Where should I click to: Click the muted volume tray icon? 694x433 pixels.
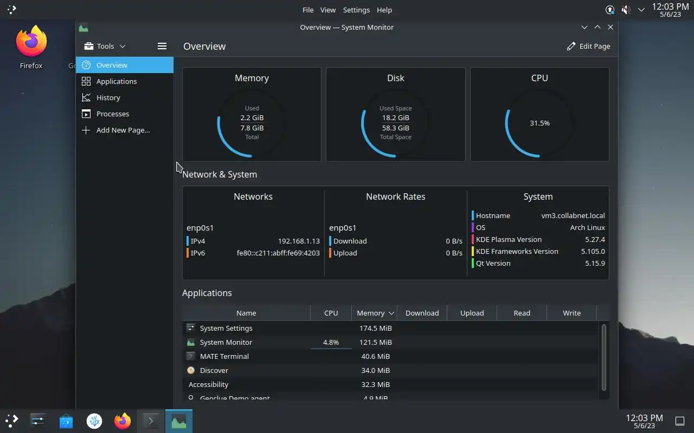tap(626, 10)
